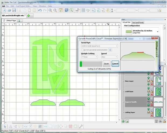167x133 pixels.
Task: Cancel the cutting job
Action: (x=115, y=64)
